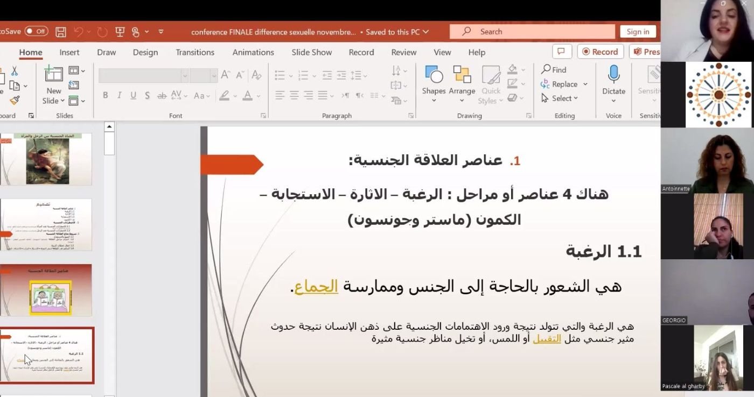Click the text highlight color pen
The image size is (754, 397).
(224, 95)
